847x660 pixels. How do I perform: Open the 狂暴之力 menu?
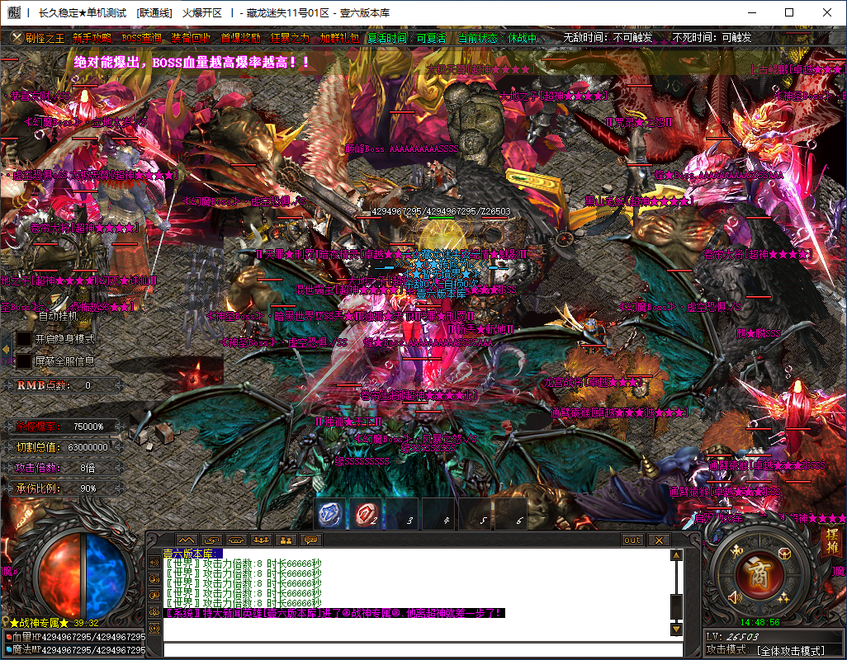click(290, 38)
